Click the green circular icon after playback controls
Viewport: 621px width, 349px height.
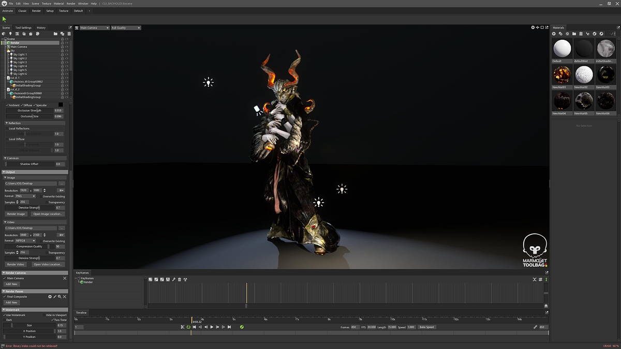[x=242, y=327]
